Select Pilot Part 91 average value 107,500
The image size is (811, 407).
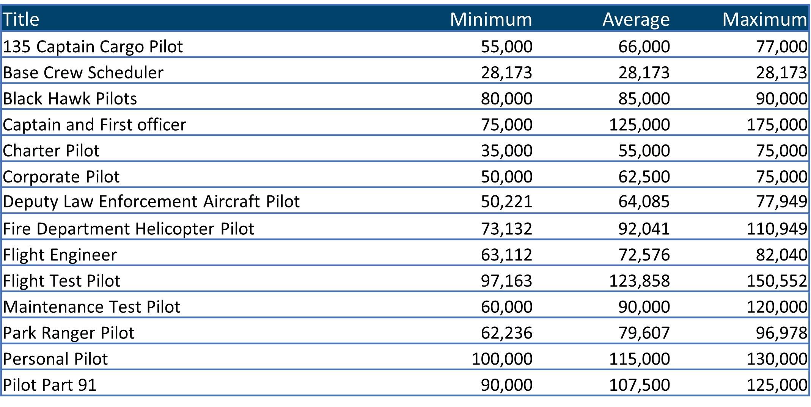[x=639, y=385]
